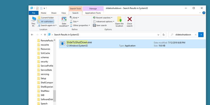Open the Size filter dropdown
The width and height of the screenshot is (210, 105).
[74, 22]
